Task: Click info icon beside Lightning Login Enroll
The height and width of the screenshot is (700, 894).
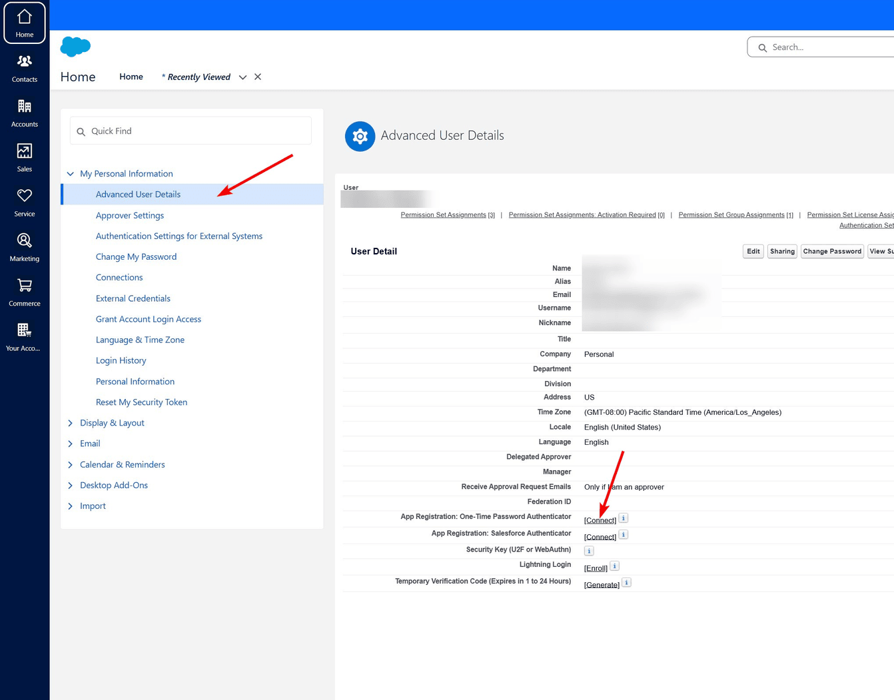Action: (615, 566)
